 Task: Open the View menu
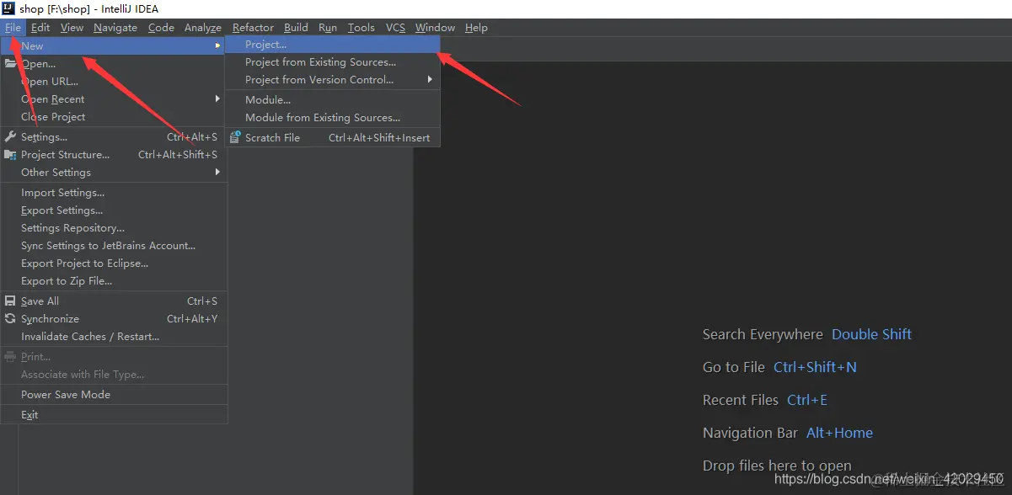pyautogui.click(x=72, y=28)
